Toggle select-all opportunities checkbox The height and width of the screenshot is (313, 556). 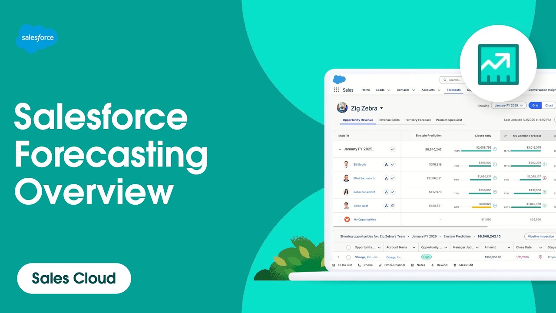coord(348,247)
